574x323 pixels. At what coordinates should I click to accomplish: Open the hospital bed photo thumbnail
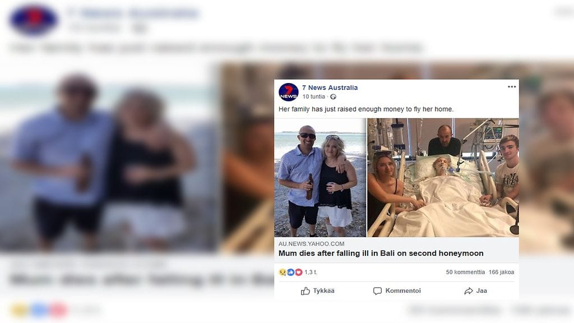pyautogui.click(x=443, y=177)
